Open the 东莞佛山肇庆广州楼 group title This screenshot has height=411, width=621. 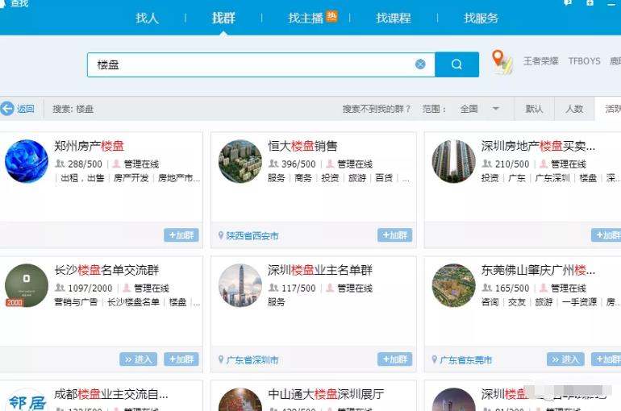point(538,270)
